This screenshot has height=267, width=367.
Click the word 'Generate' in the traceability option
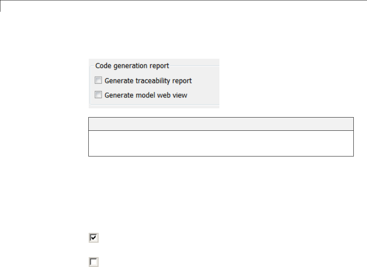click(x=118, y=80)
